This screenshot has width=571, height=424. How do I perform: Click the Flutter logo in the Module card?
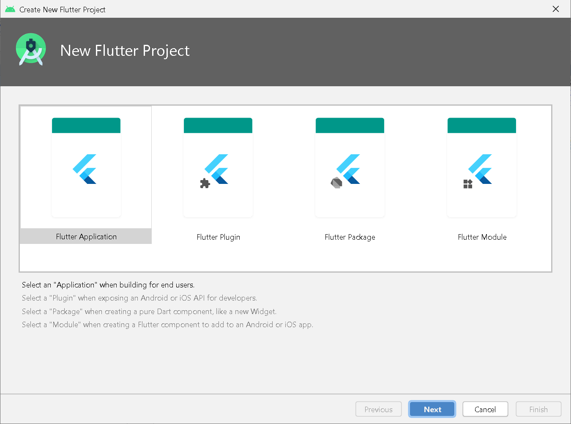click(482, 169)
